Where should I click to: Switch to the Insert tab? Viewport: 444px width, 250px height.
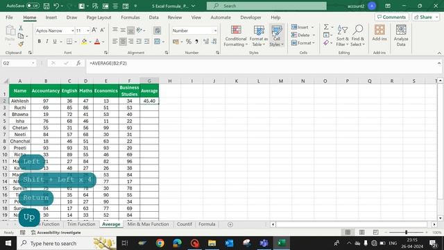(51, 17)
